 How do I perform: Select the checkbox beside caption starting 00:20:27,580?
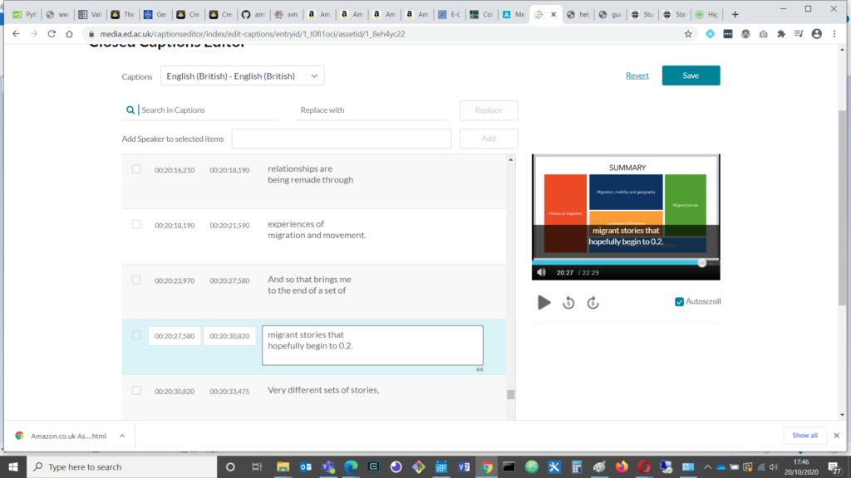coord(136,336)
